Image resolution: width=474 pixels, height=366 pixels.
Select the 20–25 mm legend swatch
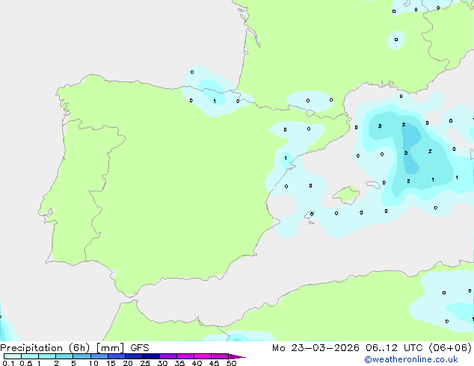tap(134, 356)
